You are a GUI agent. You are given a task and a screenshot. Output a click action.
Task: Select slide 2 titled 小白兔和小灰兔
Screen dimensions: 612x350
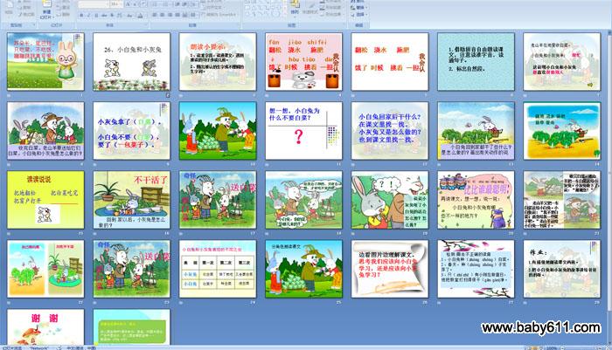131,61
